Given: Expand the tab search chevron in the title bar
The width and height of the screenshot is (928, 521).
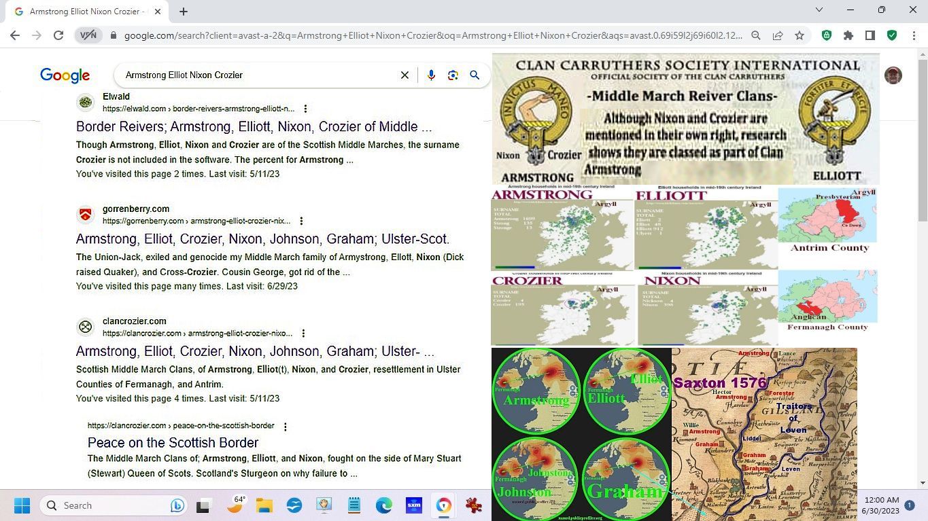Looking at the screenshot, I should click(x=819, y=10).
